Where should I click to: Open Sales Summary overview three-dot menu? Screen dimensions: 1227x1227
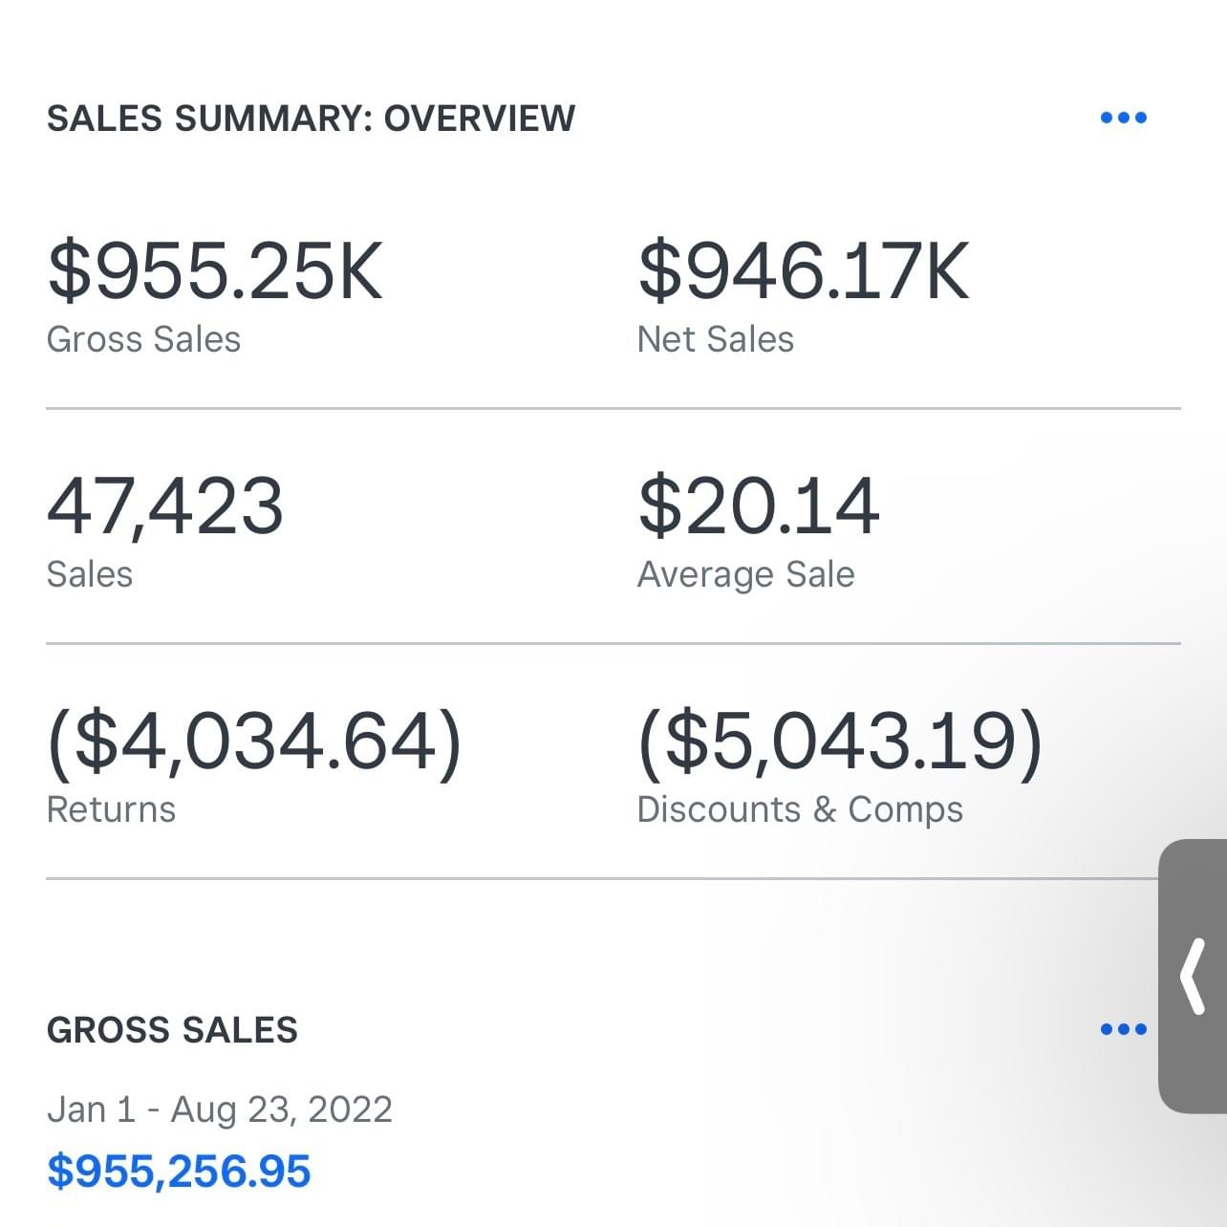tap(1123, 118)
